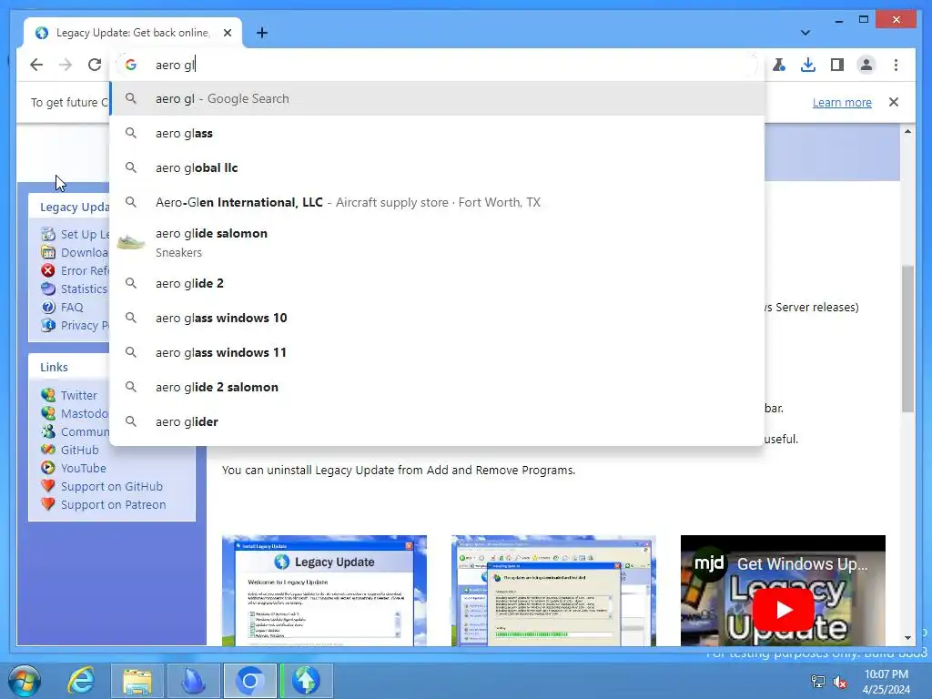Open the clock showing 10:07 PM

coord(886,682)
